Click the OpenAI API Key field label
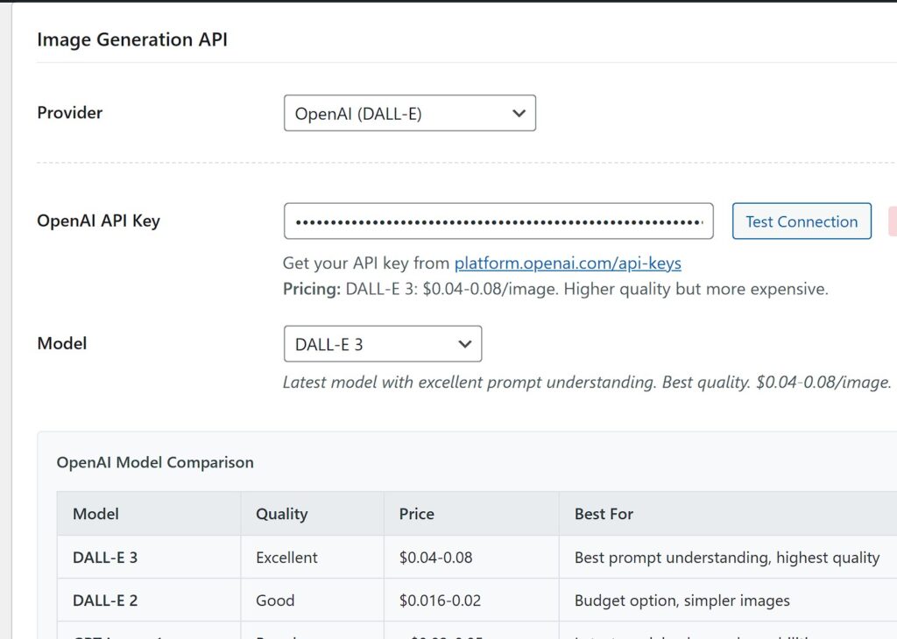897x639 pixels. [x=98, y=221]
